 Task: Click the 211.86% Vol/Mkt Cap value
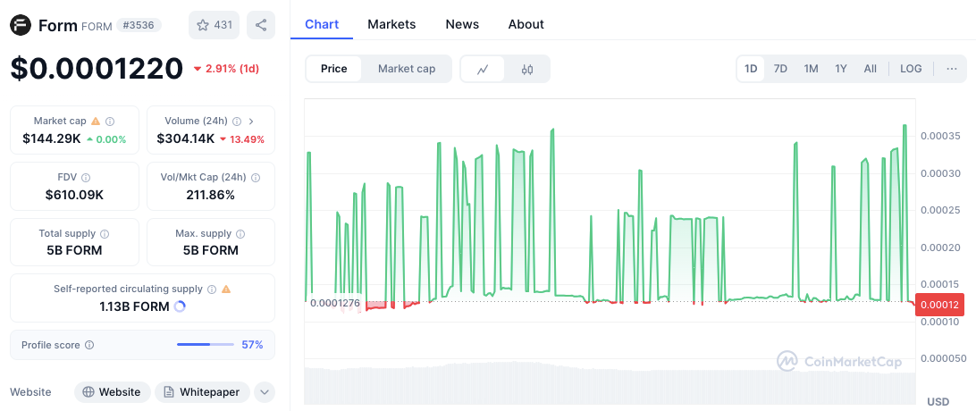[210, 195]
